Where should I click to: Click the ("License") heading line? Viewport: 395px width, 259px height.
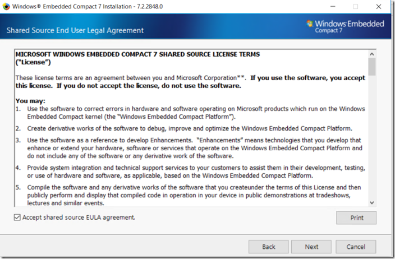tap(33, 62)
